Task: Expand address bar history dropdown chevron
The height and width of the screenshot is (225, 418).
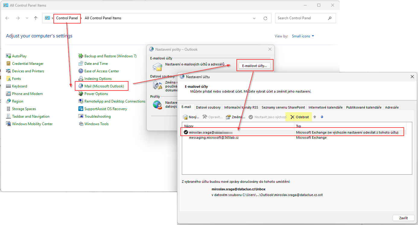Action: click(254, 18)
